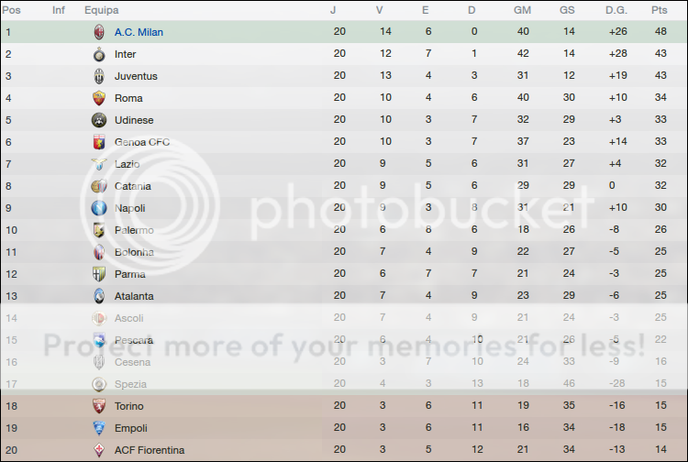This screenshot has width=688, height=462.
Task: Sort by the D.G. column header
Action: click(x=615, y=10)
